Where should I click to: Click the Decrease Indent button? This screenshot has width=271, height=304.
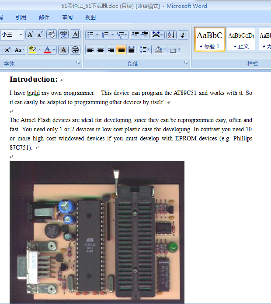pos(135,35)
